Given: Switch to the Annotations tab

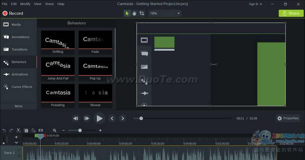Looking at the screenshot, I should coord(18,37).
